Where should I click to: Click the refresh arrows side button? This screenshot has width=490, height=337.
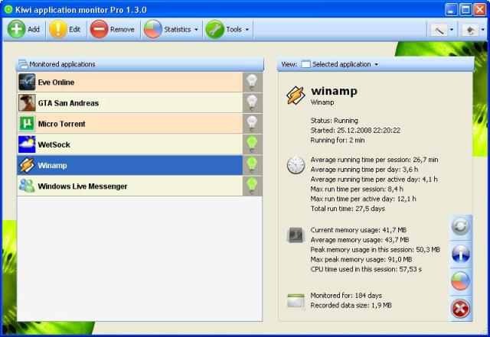pos(460,226)
